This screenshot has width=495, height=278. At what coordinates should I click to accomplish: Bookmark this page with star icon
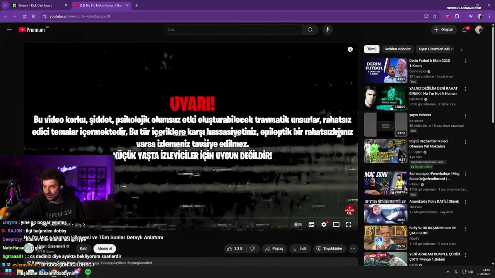(435, 16)
